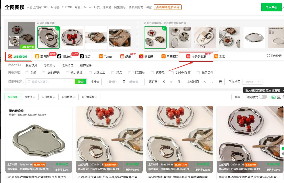Viewport: 284px width, 183px height.
Task: Check the 新品 filter checkbox
Action: (113, 73)
